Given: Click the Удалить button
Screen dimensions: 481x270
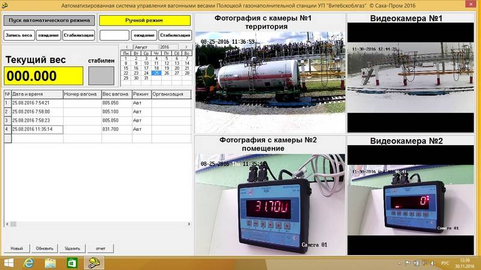Looking at the screenshot, I should pyautogui.click(x=72, y=248).
